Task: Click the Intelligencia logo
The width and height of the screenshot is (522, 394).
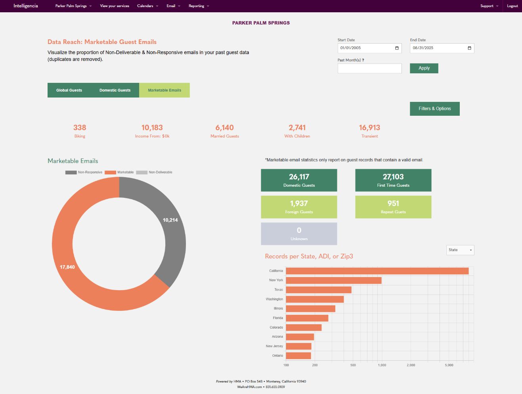Action: tap(26, 6)
